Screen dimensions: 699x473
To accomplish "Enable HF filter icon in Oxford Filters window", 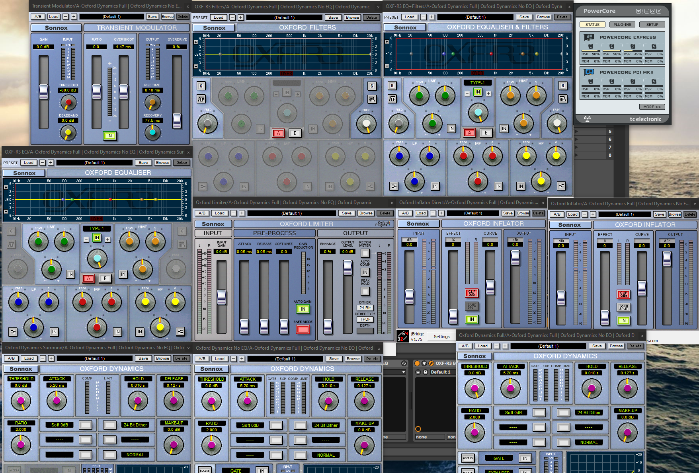I will pos(371,99).
